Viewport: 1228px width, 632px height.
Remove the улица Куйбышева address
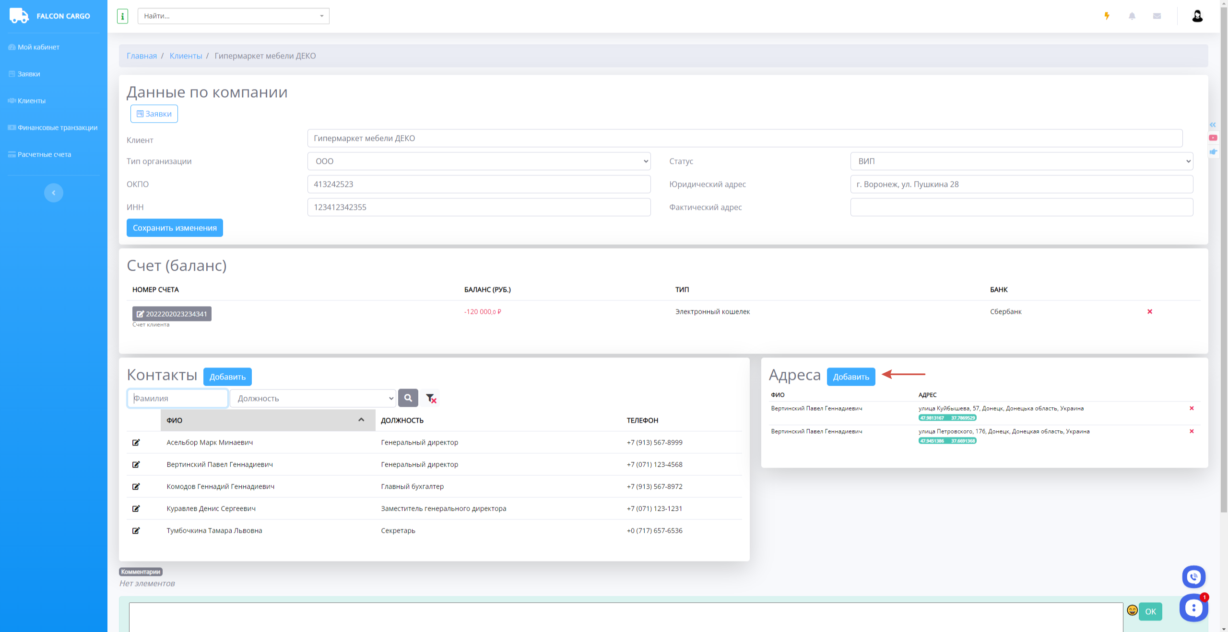pyautogui.click(x=1192, y=408)
